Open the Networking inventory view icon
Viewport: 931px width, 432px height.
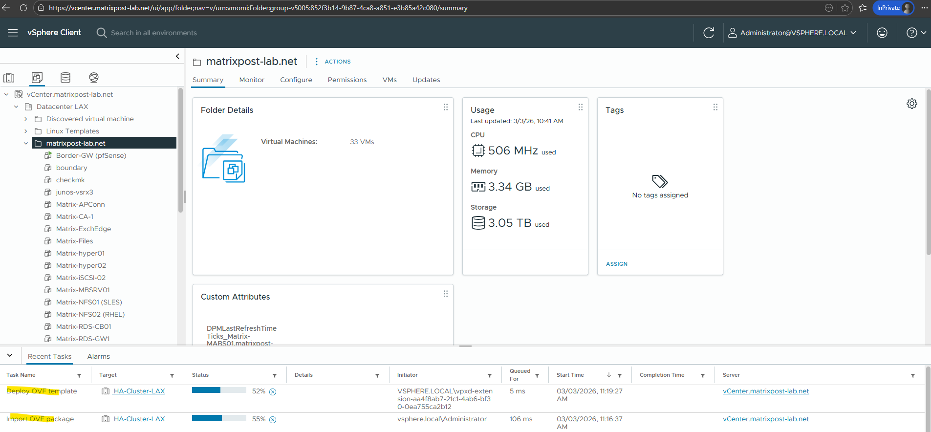(94, 78)
